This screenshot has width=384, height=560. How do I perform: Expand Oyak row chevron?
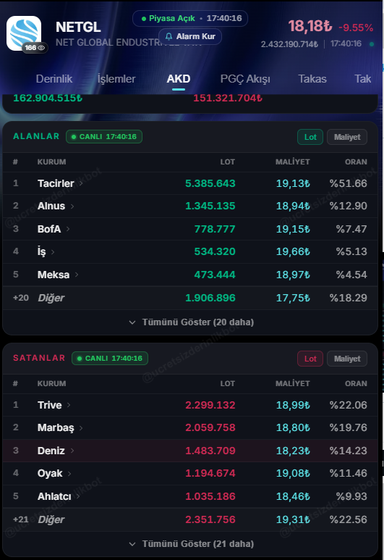pos(69,474)
